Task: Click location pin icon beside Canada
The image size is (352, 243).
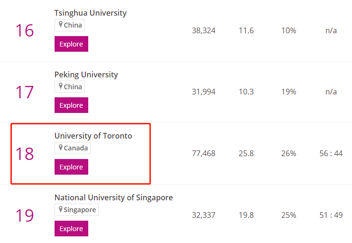Action: 61,148
